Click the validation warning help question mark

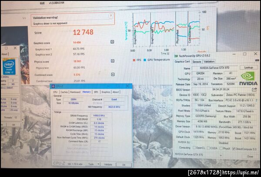click(x=110, y=16)
